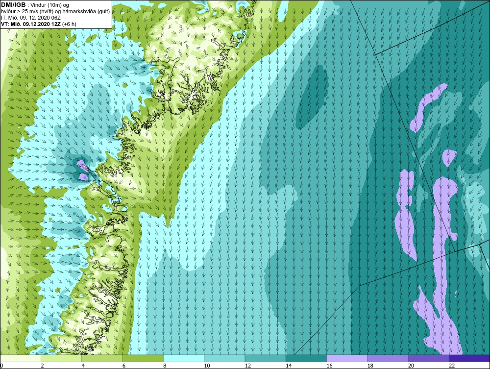Click the 'IT: Mið. 09. 12. 2020 06Z' line
Viewport: 490px width, 369px height.
[x=30, y=18]
